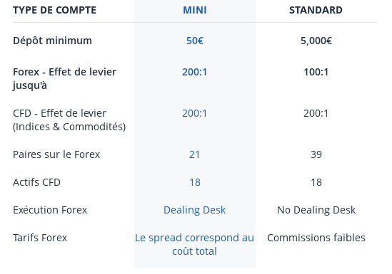Click the STANDARD column header

(x=316, y=10)
